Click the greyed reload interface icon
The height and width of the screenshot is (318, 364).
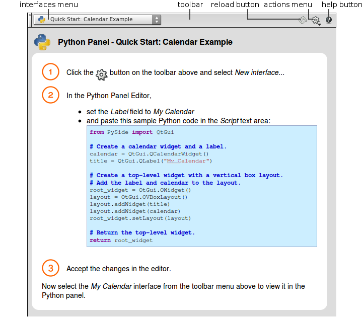(x=303, y=20)
